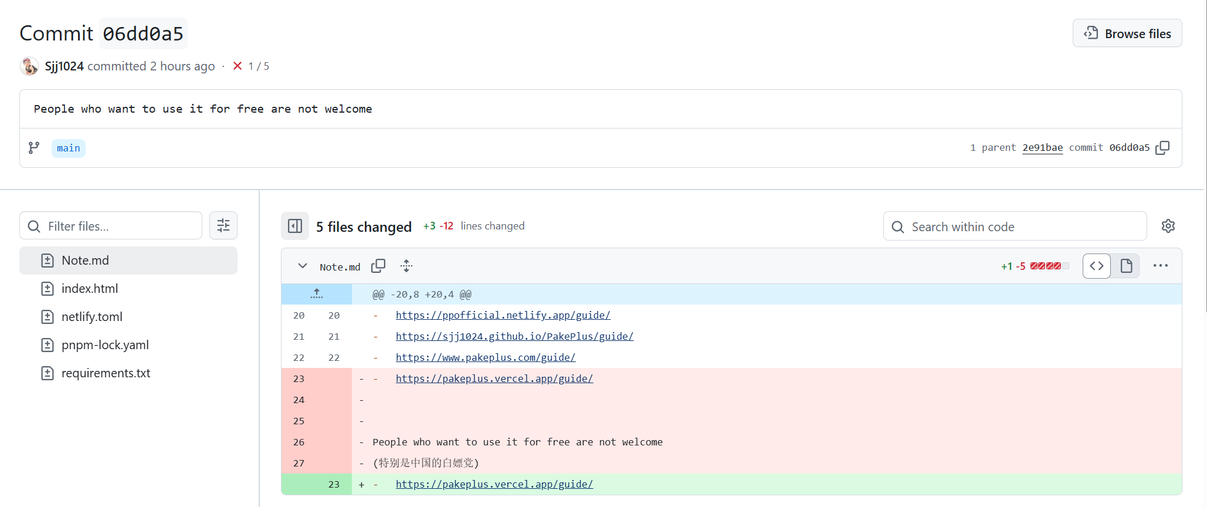Collapse the Note.md diff
The width and height of the screenshot is (1207, 507).
(x=303, y=266)
